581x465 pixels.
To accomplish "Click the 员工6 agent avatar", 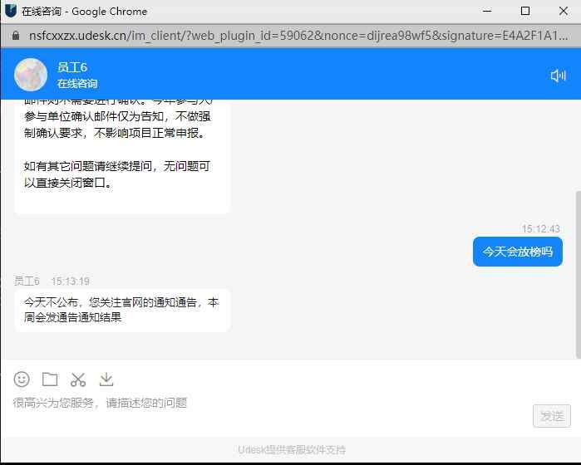I will 31,75.
